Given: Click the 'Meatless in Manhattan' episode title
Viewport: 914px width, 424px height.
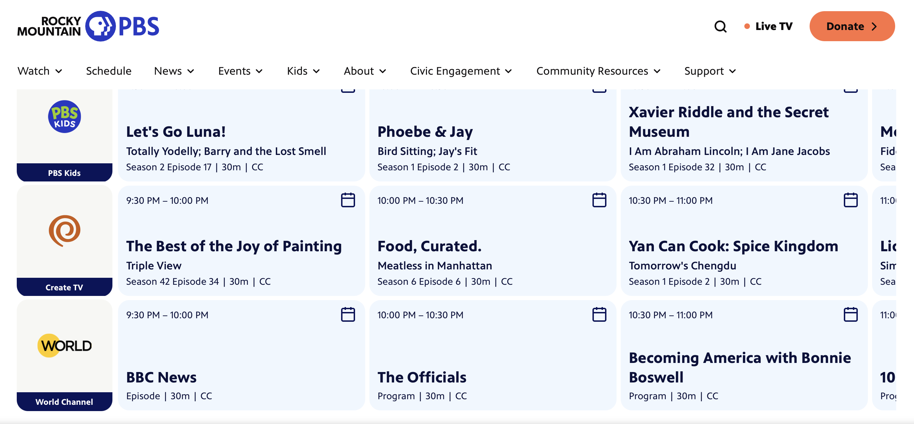Looking at the screenshot, I should [x=435, y=266].
